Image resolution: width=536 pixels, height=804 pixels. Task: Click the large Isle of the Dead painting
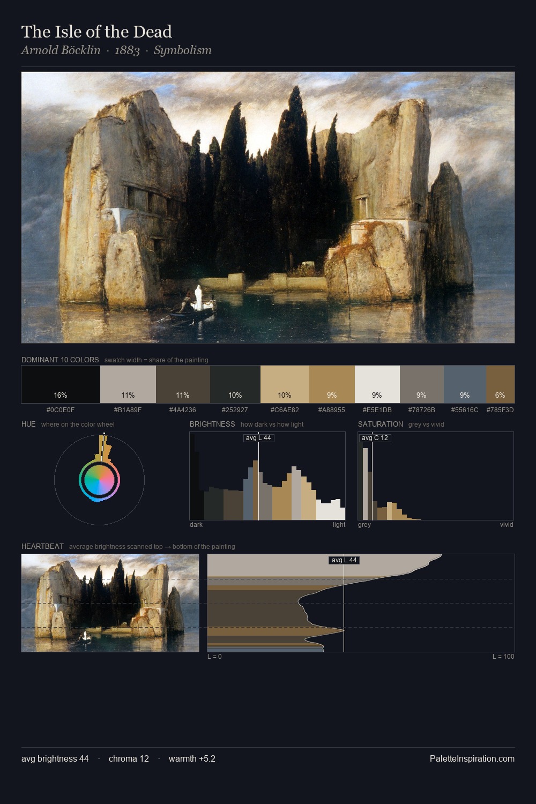tap(268, 207)
